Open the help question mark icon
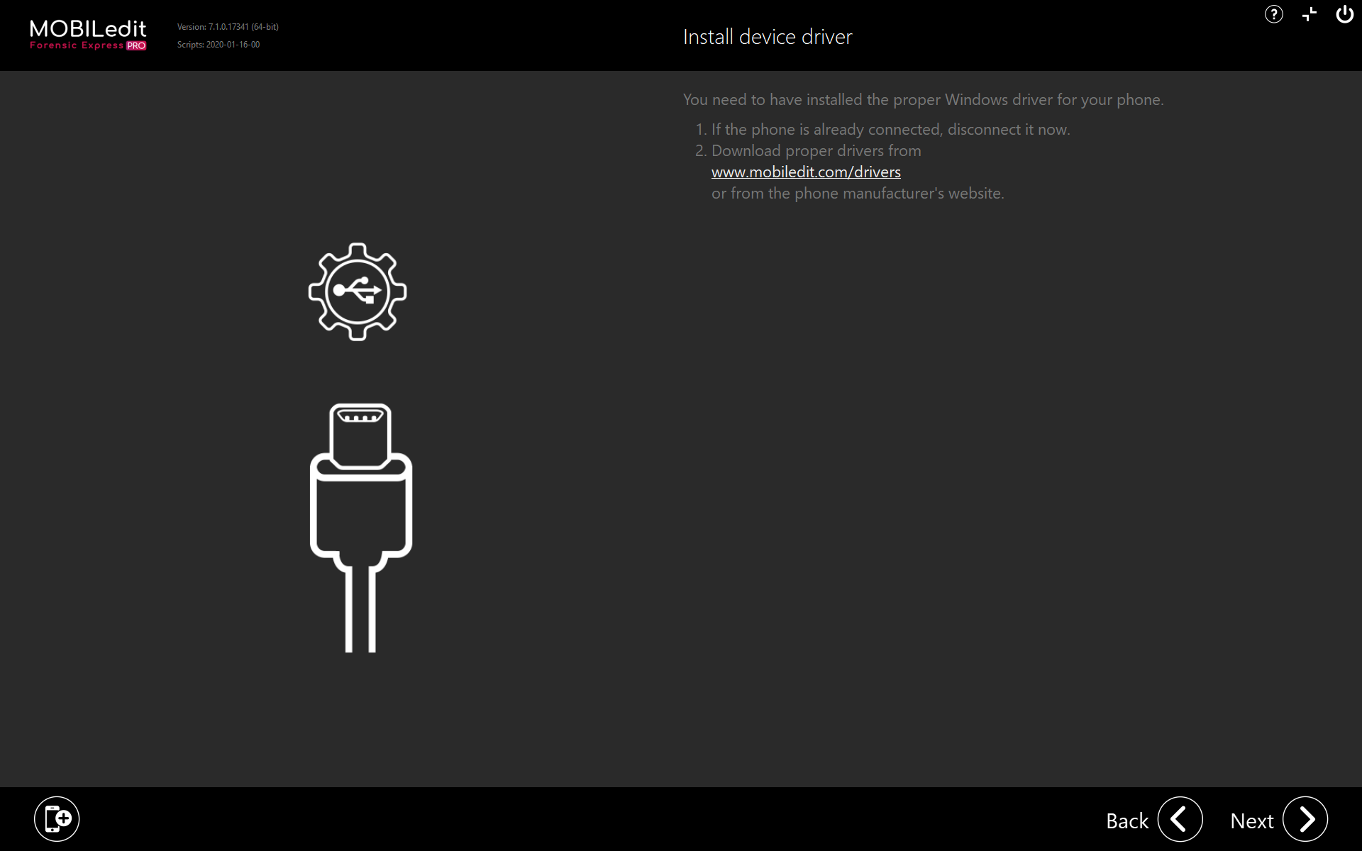This screenshot has height=851, width=1362. (1273, 14)
